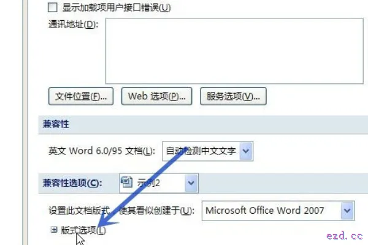Viewport: 368px width, 245px height.
Task: Expand 版式选项 using the plus icon
Action: pyautogui.click(x=54, y=230)
